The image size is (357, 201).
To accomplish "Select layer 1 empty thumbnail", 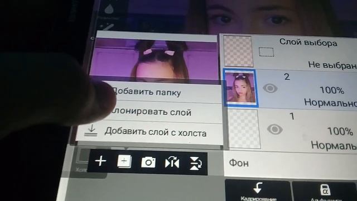I will (x=244, y=129).
